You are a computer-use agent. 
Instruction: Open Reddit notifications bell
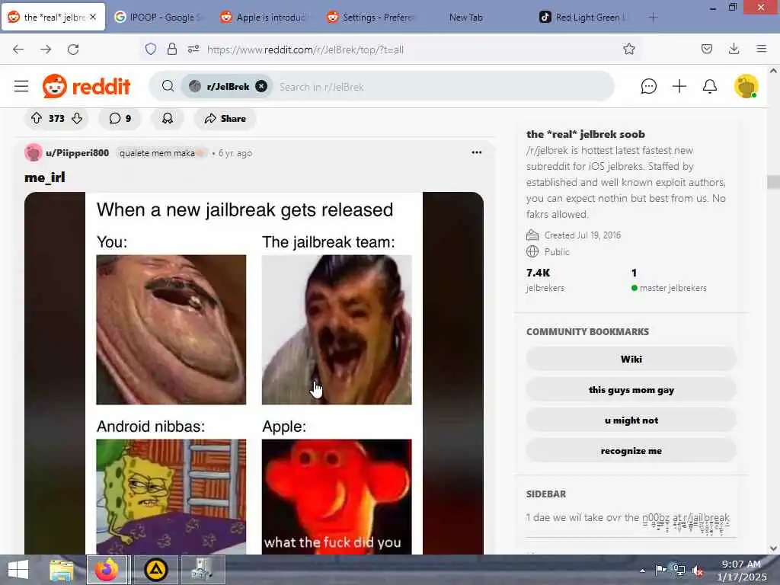[710, 86]
